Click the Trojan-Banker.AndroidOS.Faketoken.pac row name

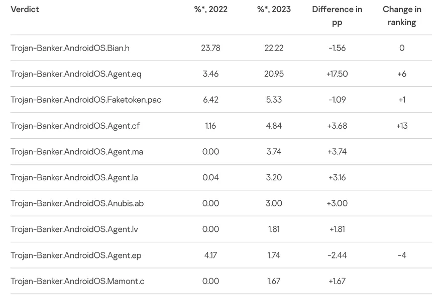pos(86,100)
